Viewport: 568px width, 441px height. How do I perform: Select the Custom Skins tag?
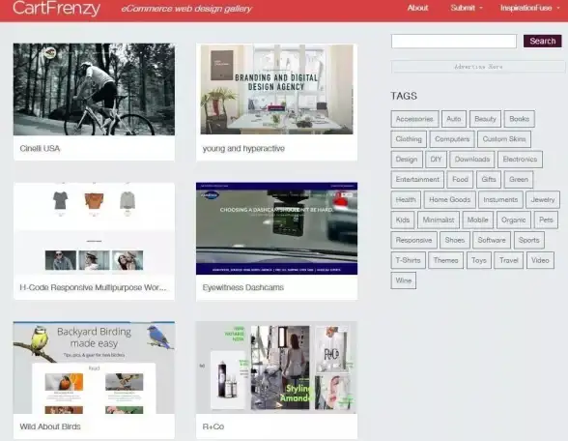(504, 139)
